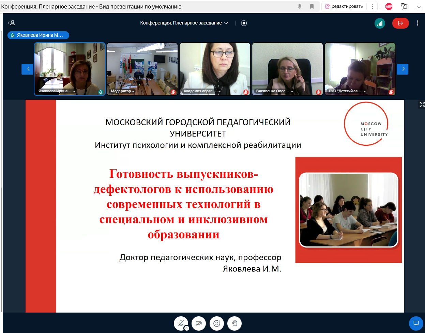The height and width of the screenshot is (333, 425).
Task: Expand the conference title dropdown
Action: (x=226, y=23)
